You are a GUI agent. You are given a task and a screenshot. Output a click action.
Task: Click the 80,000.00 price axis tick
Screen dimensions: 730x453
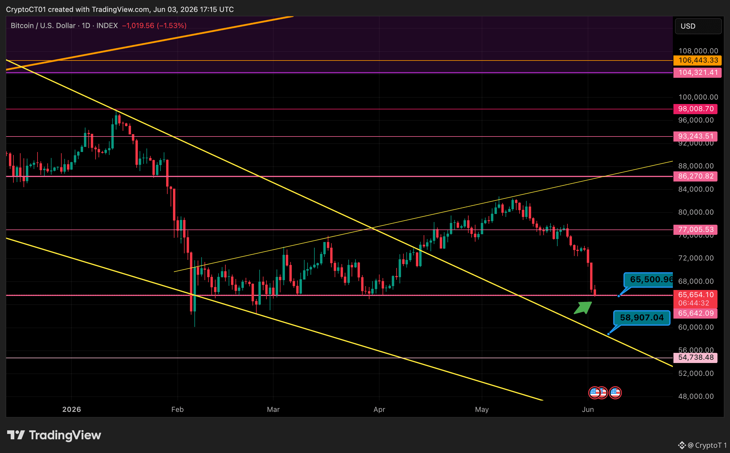(696, 212)
